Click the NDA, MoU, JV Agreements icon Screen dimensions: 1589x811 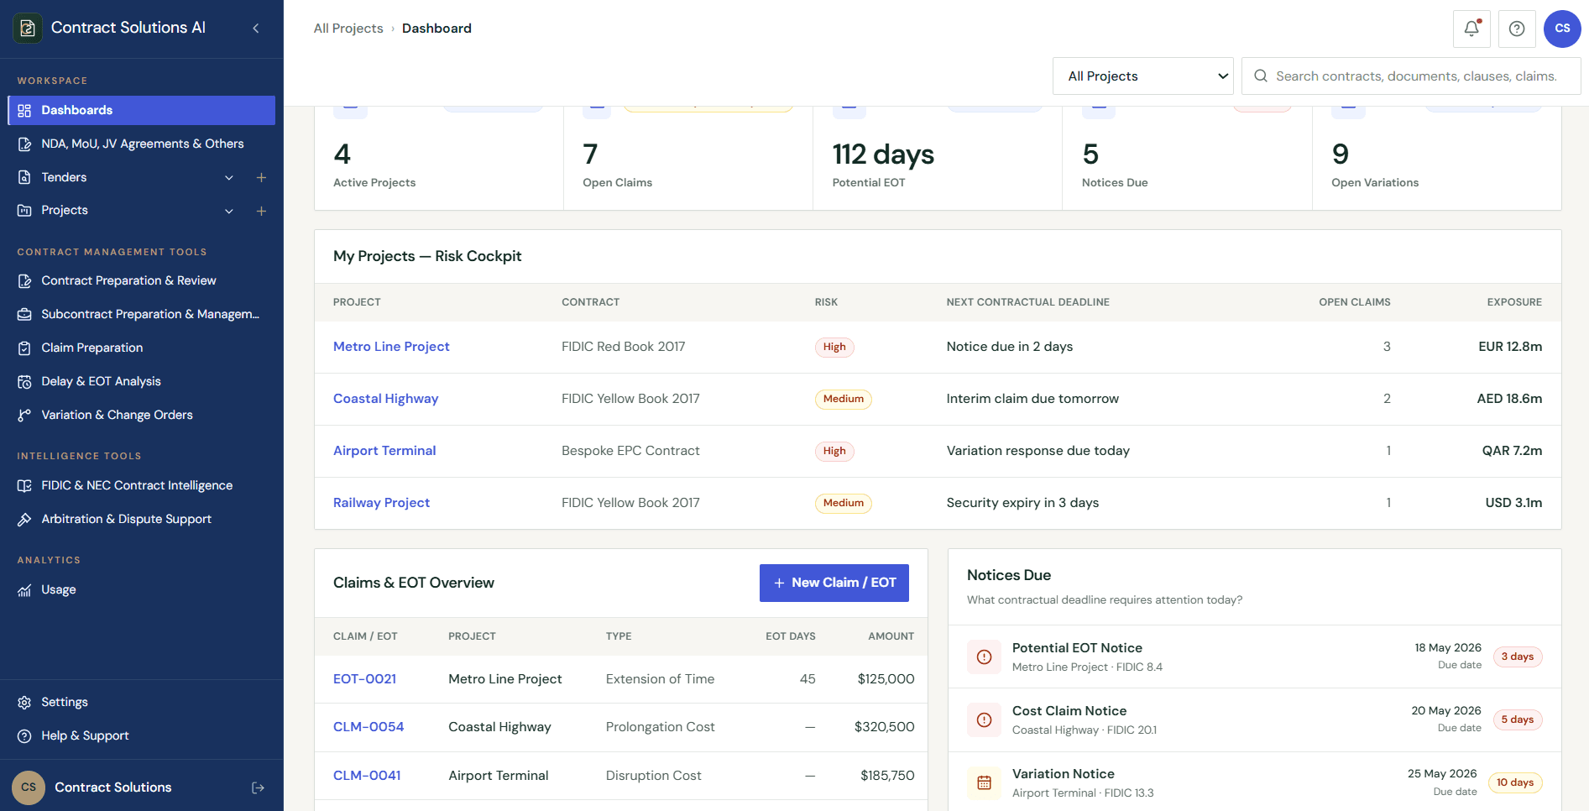point(24,144)
